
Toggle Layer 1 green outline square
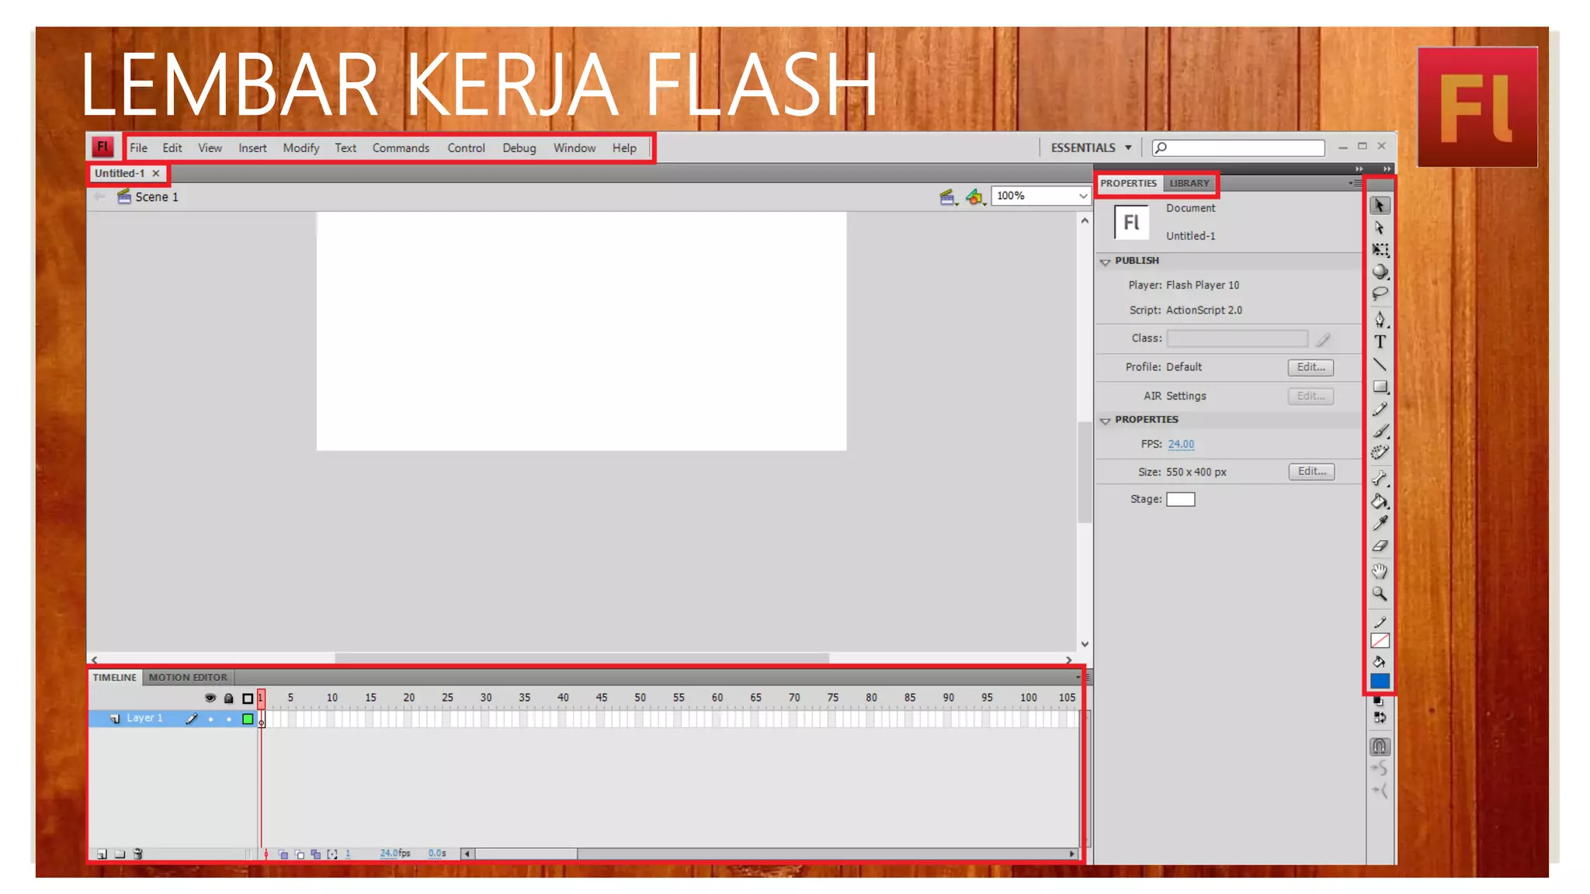tap(248, 719)
